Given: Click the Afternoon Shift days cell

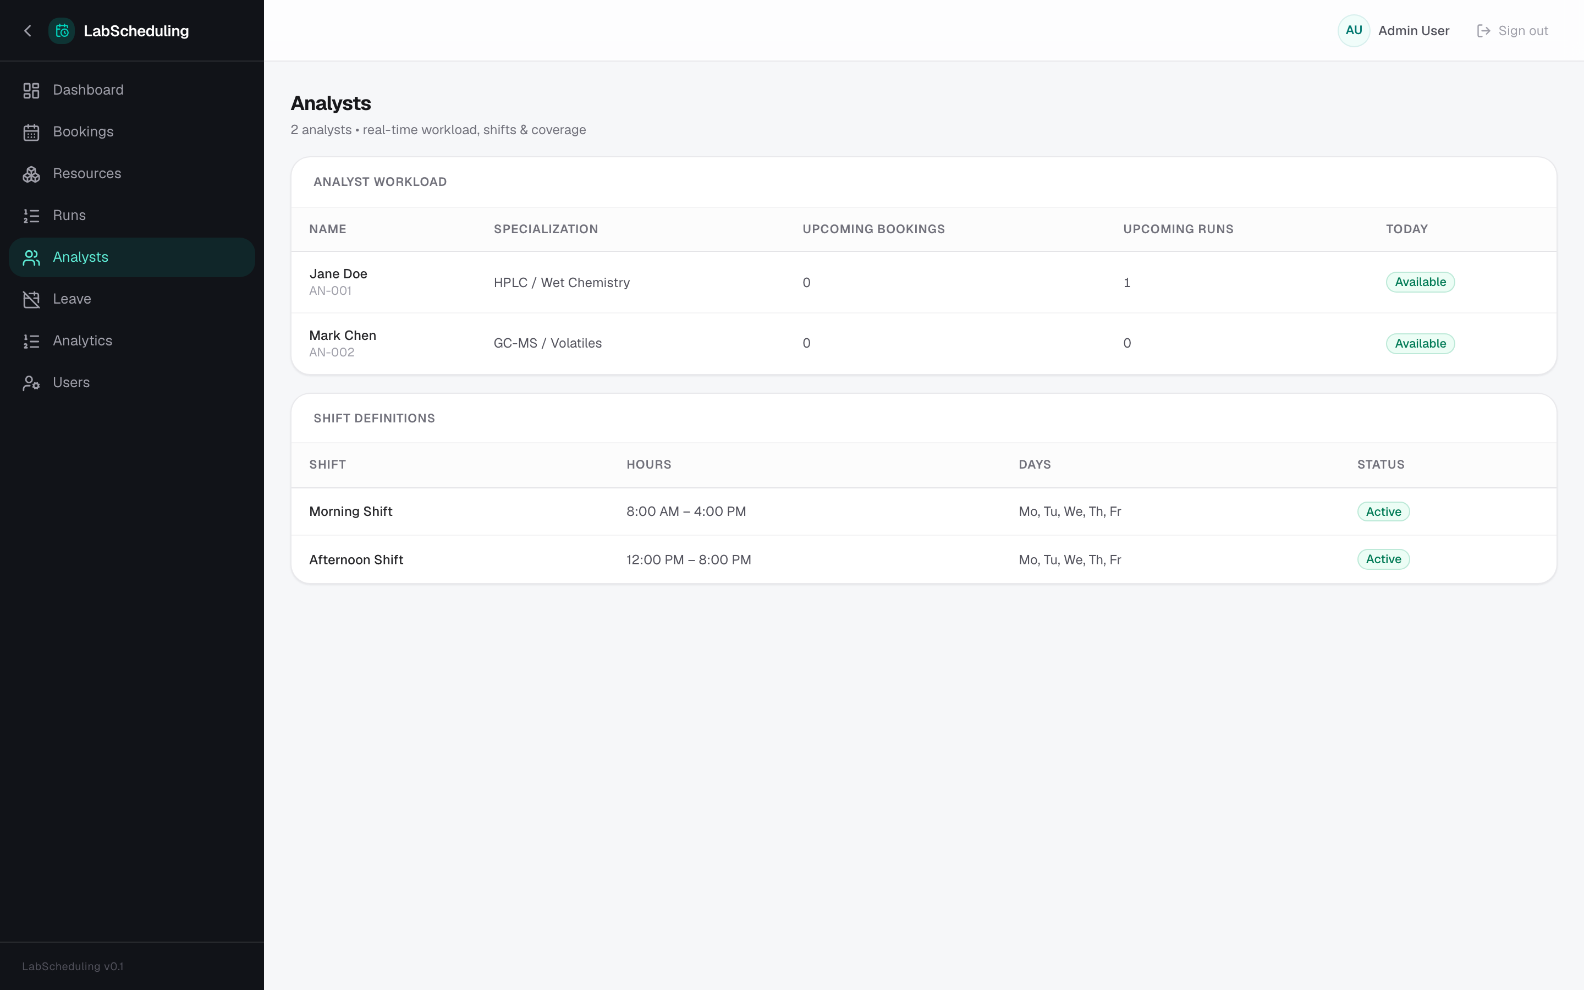Looking at the screenshot, I should (1070, 560).
